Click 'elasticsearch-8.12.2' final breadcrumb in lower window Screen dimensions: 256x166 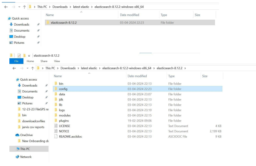point(169,68)
